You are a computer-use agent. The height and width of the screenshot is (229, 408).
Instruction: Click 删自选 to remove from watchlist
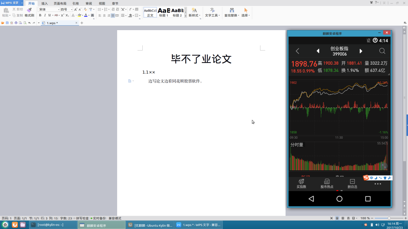pos(352,183)
